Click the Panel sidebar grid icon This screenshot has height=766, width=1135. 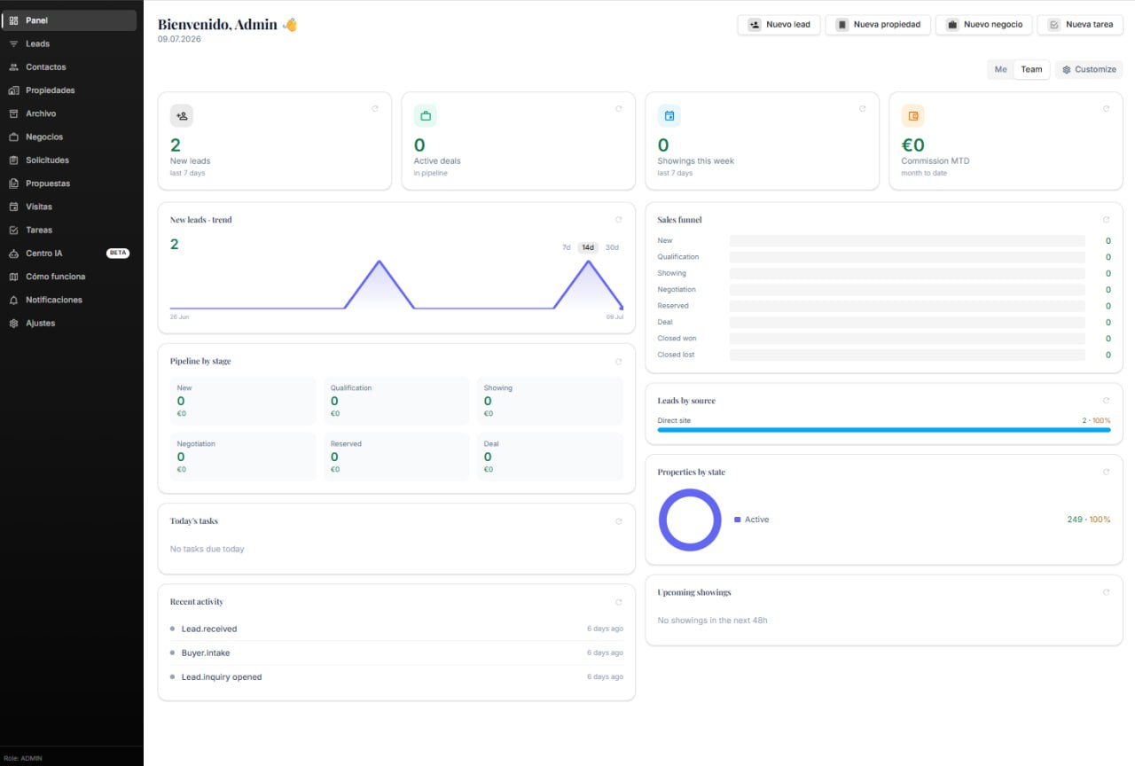tap(13, 20)
